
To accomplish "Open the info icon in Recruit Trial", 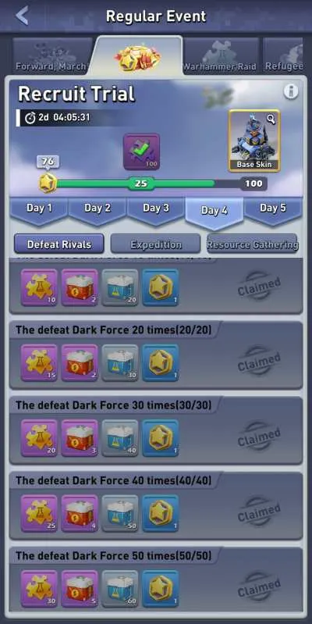I will [x=291, y=91].
